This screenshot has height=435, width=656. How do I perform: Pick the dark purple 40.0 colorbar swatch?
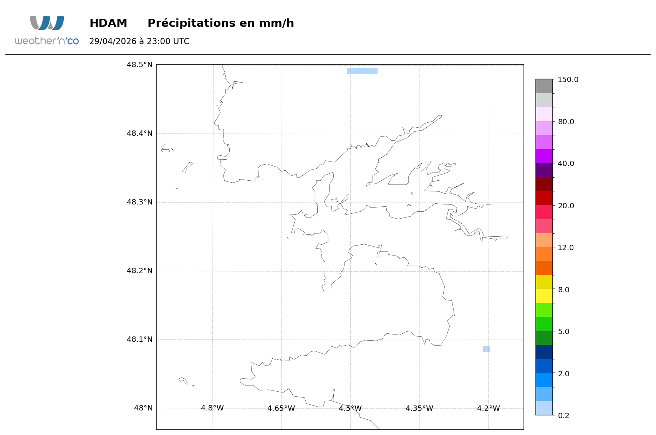[544, 170]
